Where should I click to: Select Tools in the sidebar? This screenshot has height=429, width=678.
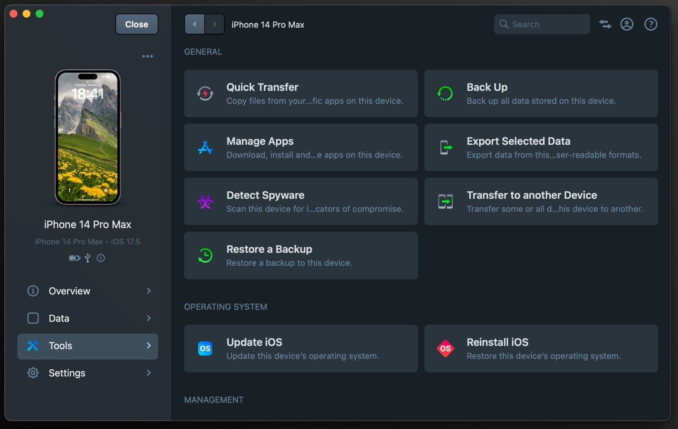[88, 346]
